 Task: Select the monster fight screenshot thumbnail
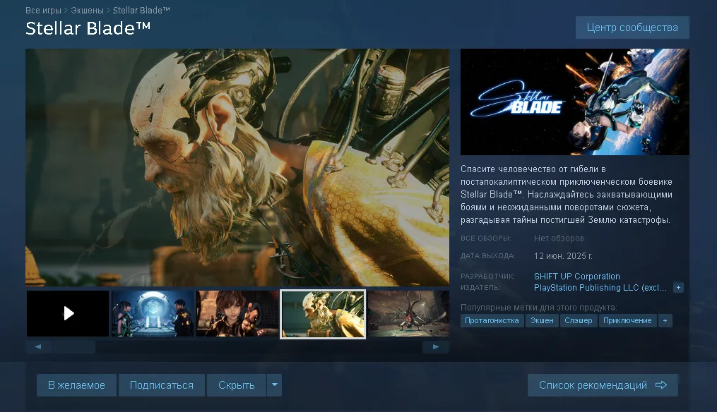pos(408,313)
